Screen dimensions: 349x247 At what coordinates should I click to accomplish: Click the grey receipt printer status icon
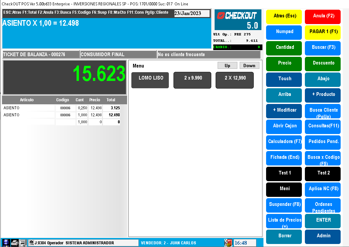(x=23, y=243)
